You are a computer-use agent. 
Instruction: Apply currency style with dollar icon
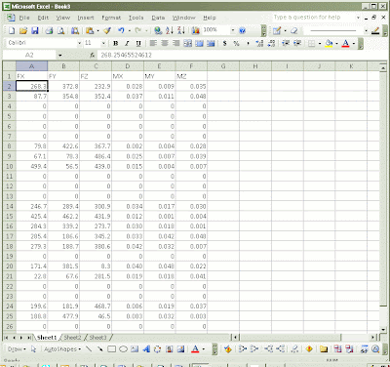[x=224, y=43]
